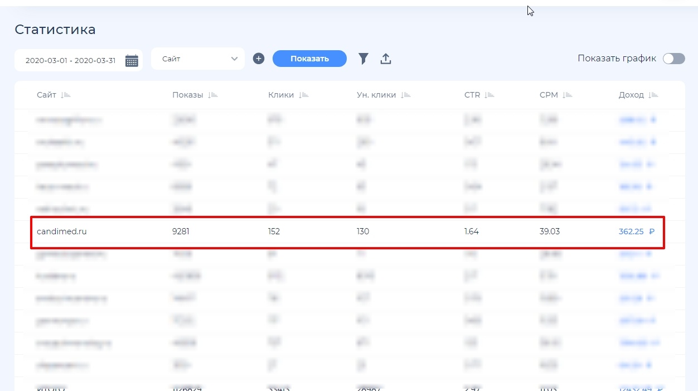
Task: Select the candimed.ru site cell
Action: click(62, 231)
